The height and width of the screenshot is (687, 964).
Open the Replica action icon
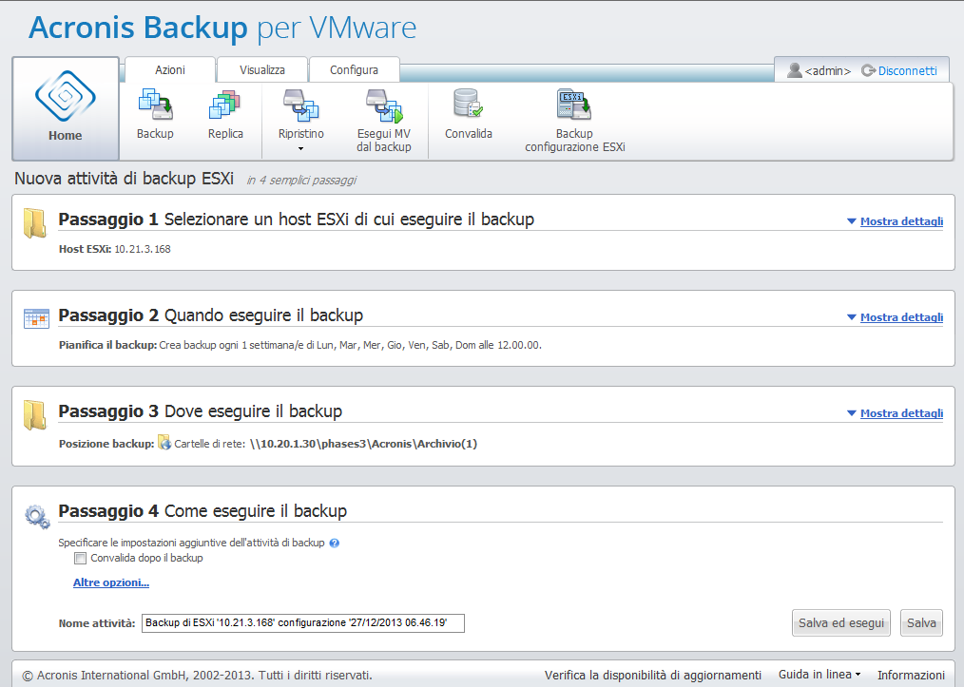[224, 105]
